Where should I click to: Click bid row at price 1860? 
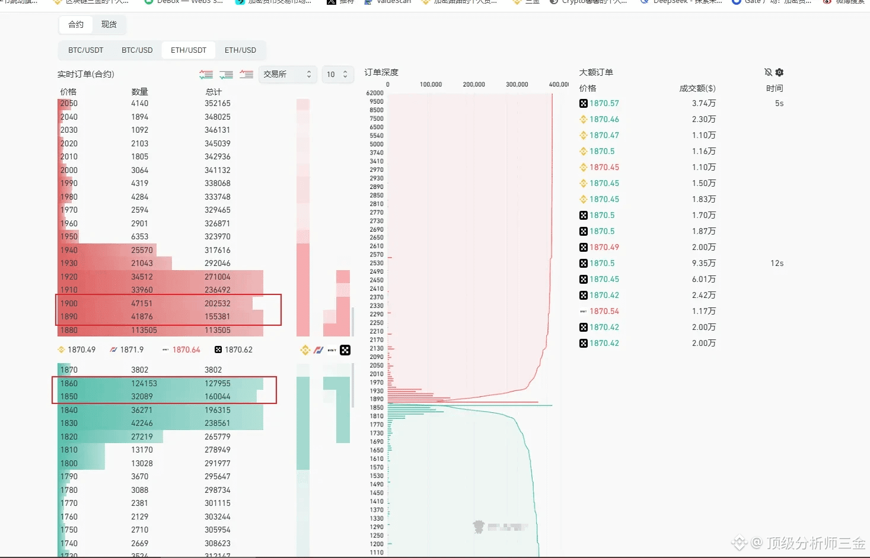[x=160, y=383]
